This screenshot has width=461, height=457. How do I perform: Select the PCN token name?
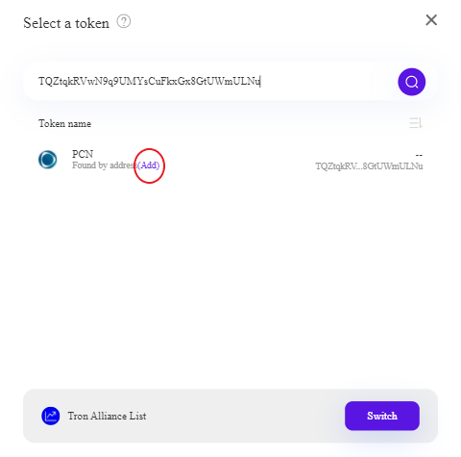click(83, 154)
